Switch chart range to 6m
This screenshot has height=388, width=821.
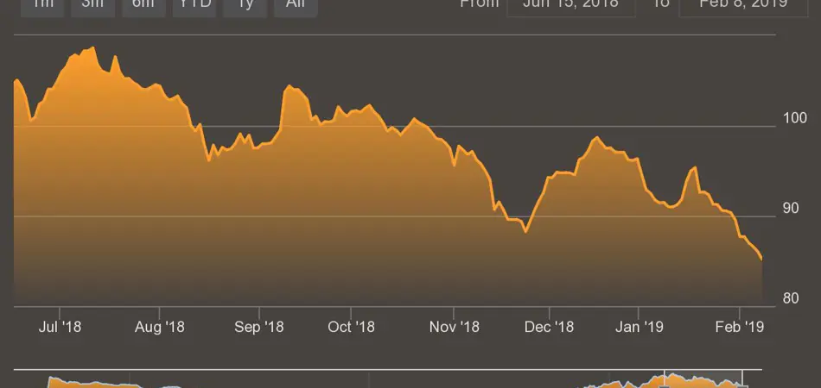click(143, 5)
